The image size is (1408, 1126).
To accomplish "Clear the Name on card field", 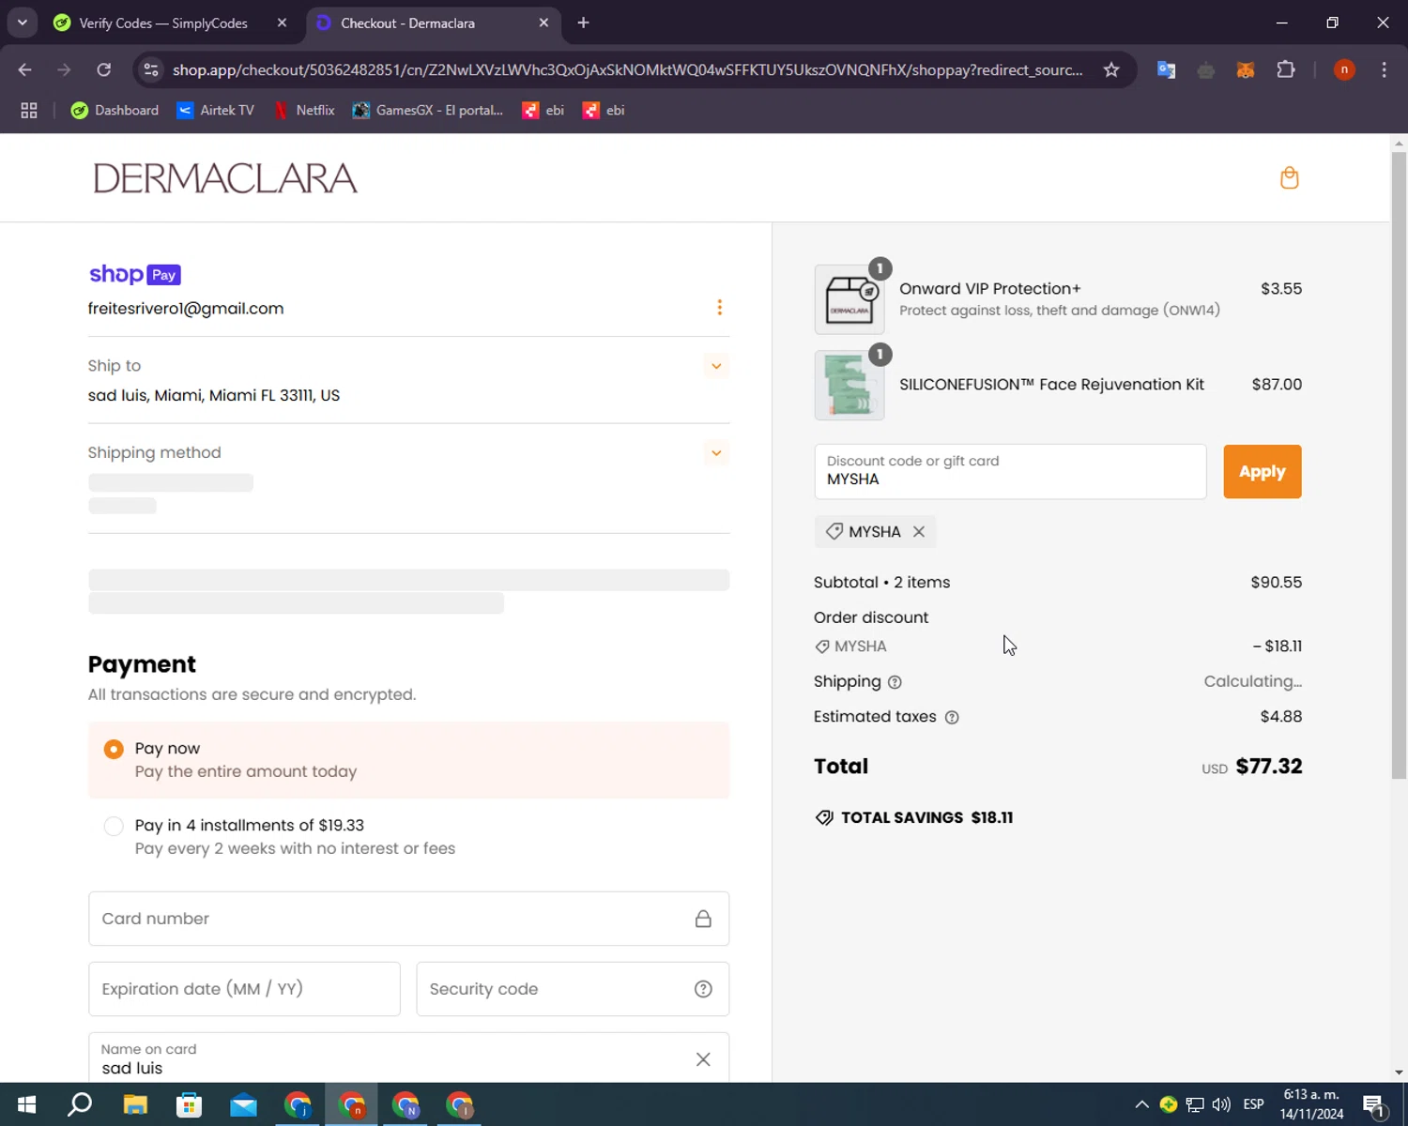I will tap(703, 1059).
